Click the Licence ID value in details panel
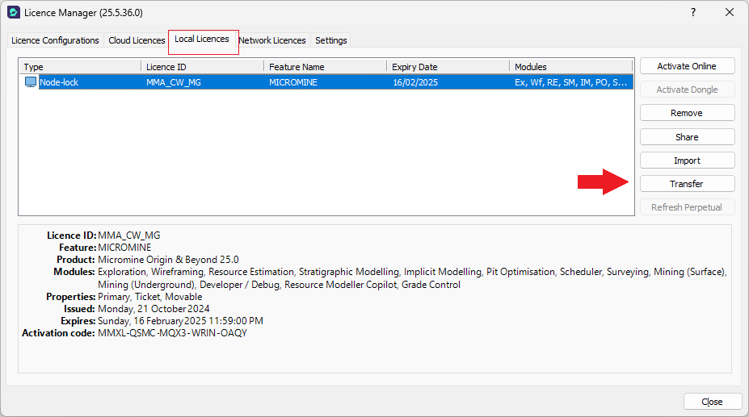Viewport: 749px width, 417px height. pos(129,236)
